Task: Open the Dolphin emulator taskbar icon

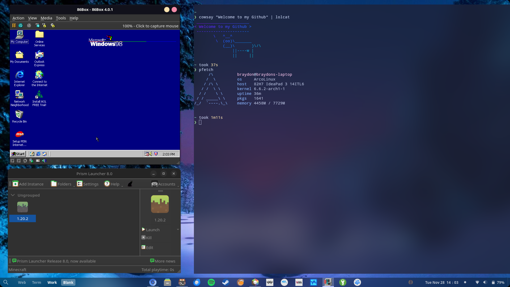Action: pyautogui.click(x=284, y=282)
